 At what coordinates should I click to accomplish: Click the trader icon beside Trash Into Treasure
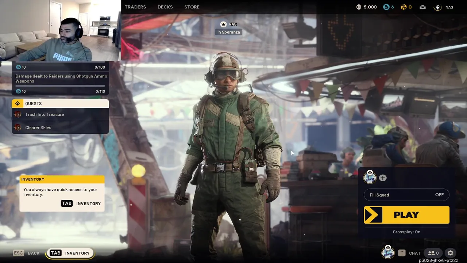click(x=18, y=114)
